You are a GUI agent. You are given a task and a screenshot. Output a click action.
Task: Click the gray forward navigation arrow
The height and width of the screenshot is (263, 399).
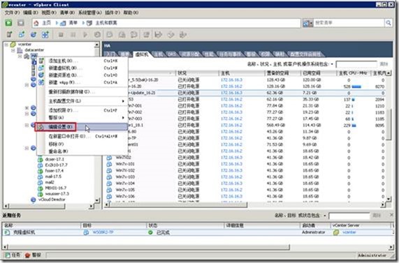(21, 23)
